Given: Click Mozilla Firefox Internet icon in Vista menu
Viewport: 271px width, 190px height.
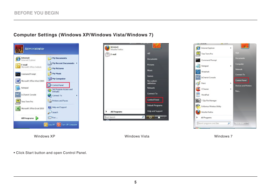Looking at the screenshot, I should (107, 48).
